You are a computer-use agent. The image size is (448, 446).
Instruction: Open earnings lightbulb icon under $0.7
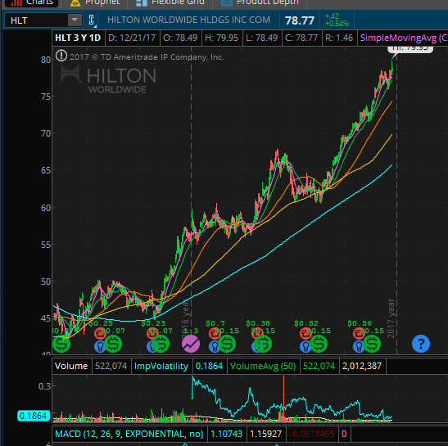click(x=214, y=346)
